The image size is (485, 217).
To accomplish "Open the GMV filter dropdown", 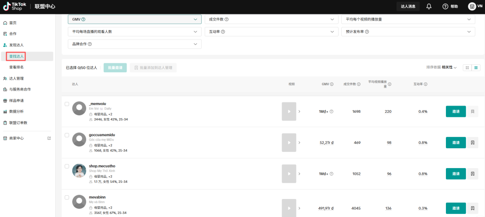I will (135, 19).
